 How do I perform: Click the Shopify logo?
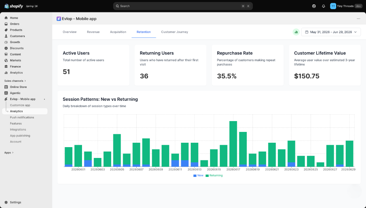click(14, 6)
